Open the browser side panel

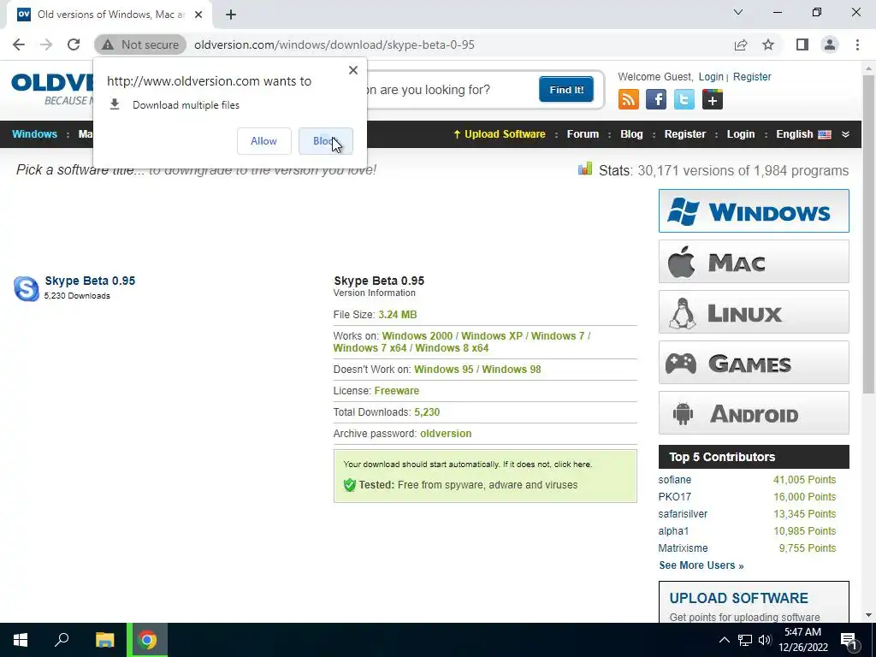click(802, 44)
